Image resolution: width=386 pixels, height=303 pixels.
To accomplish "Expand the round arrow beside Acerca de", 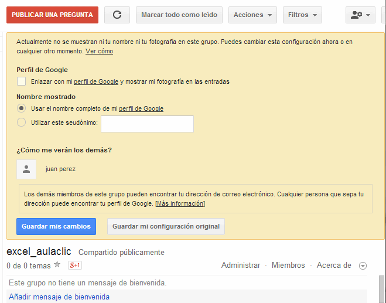I will click(x=363, y=266).
